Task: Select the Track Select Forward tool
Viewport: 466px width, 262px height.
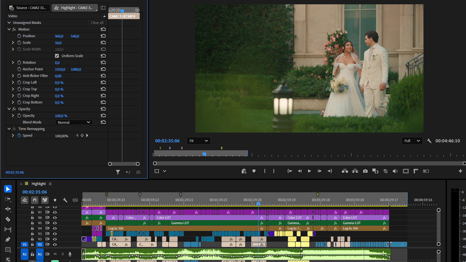Action: tap(8, 199)
